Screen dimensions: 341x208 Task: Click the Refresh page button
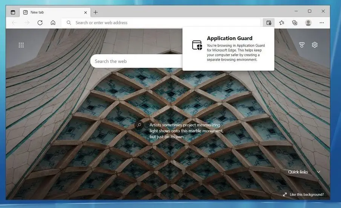coord(40,23)
